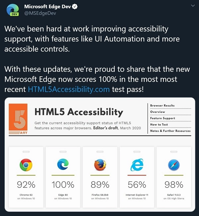Open the tweet options chevron menu
Image resolution: width=199 pixels, height=216 pixels.
pos(193,6)
